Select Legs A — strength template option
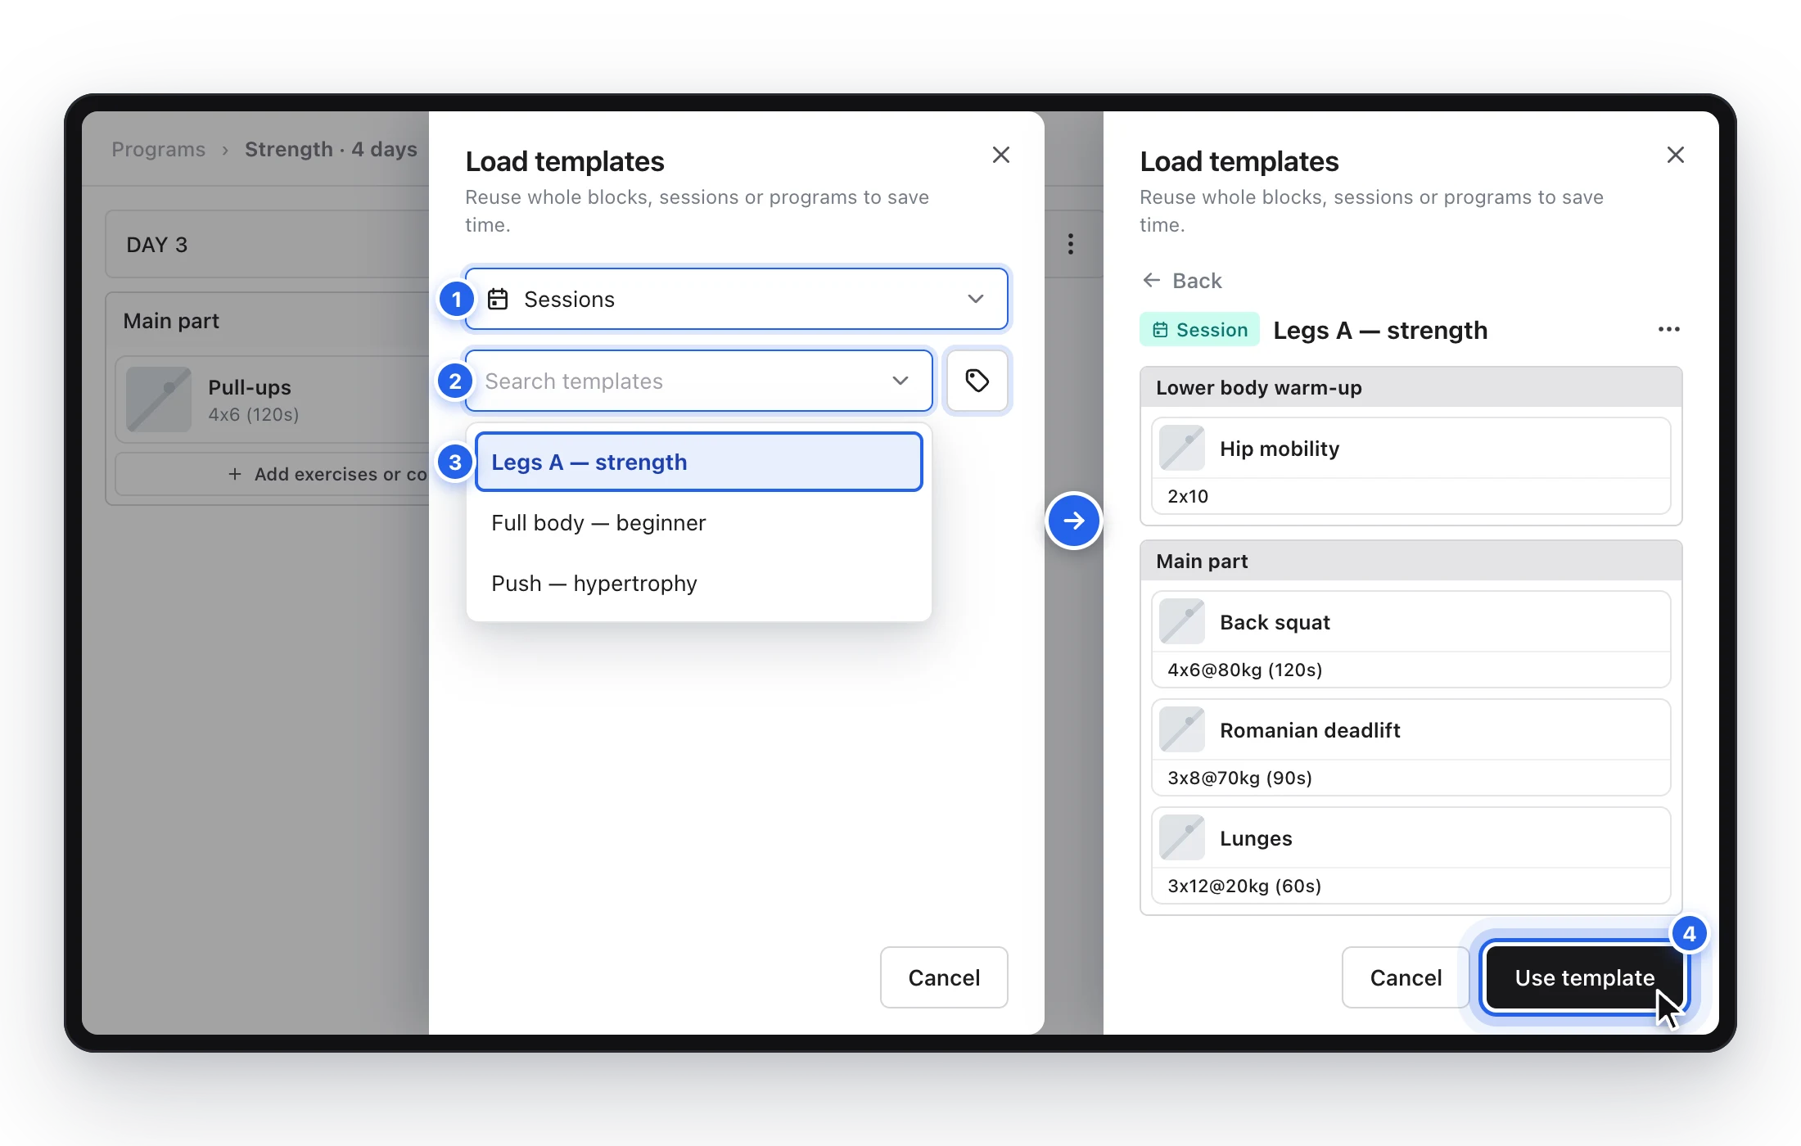This screenshot has height=1146, width=1801. coord(698,462)
